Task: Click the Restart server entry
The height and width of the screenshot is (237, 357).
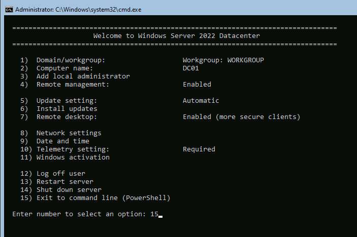Action: pyautogui.click(x=64, y=182)
